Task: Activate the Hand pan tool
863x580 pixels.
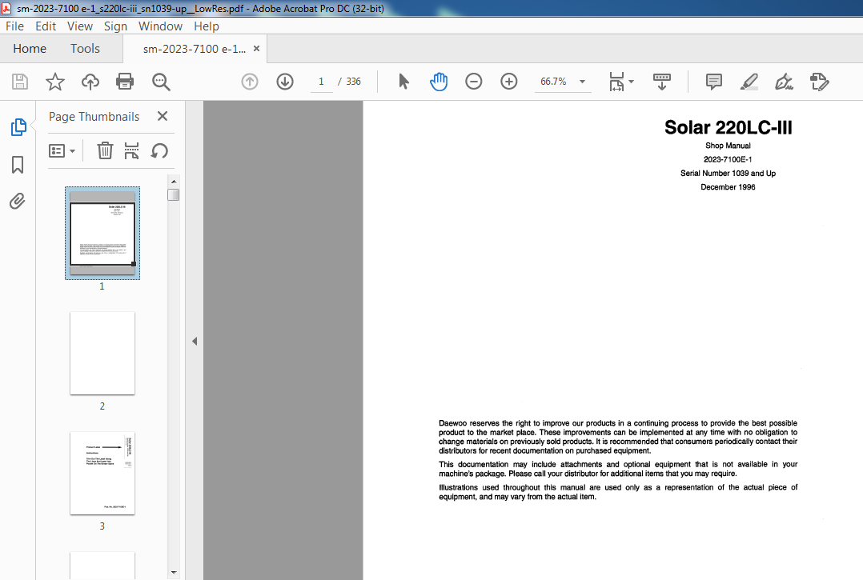Action: (x=439, y=82)
